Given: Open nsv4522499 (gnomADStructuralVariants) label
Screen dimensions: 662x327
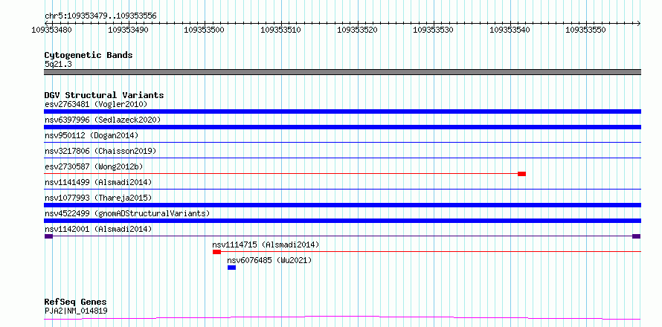Looking at the screenshot, I should tap(127, 213).
